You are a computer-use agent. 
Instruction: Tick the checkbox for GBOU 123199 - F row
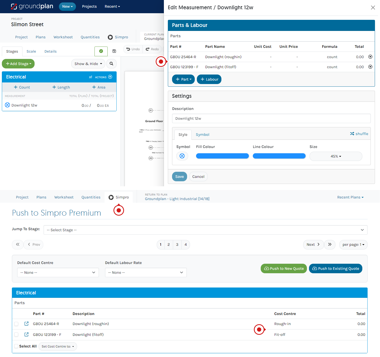tap(16, 335)
